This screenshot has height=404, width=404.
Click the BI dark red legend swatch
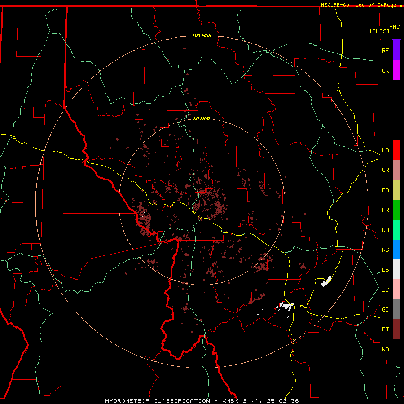click(x=396, y=329)
